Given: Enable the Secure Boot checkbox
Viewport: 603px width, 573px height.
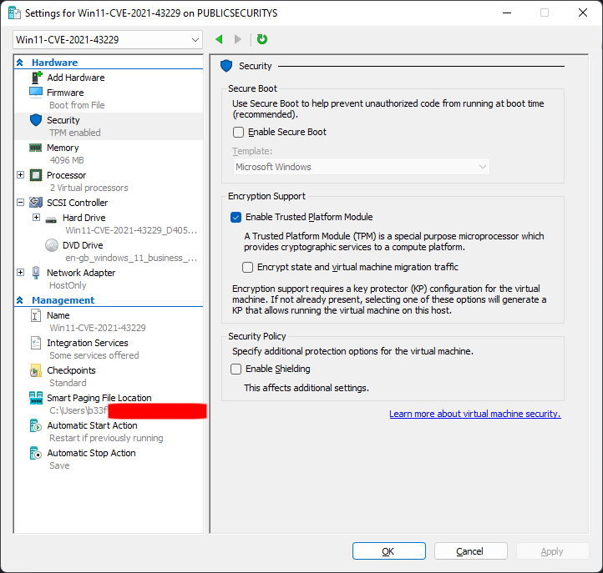Looking at the screenshot, I should pyautogui.click(x=238, y=132).
